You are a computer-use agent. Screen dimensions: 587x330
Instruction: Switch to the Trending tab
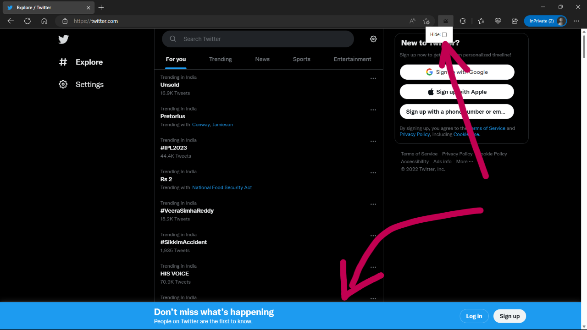[220, 59]
